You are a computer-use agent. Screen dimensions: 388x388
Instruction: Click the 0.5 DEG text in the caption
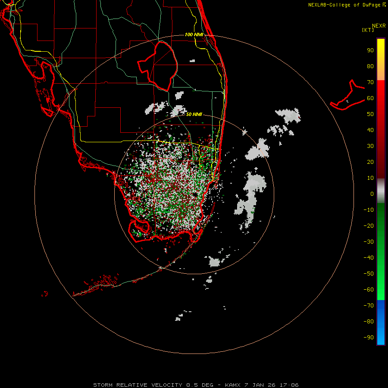pos(200,385)
